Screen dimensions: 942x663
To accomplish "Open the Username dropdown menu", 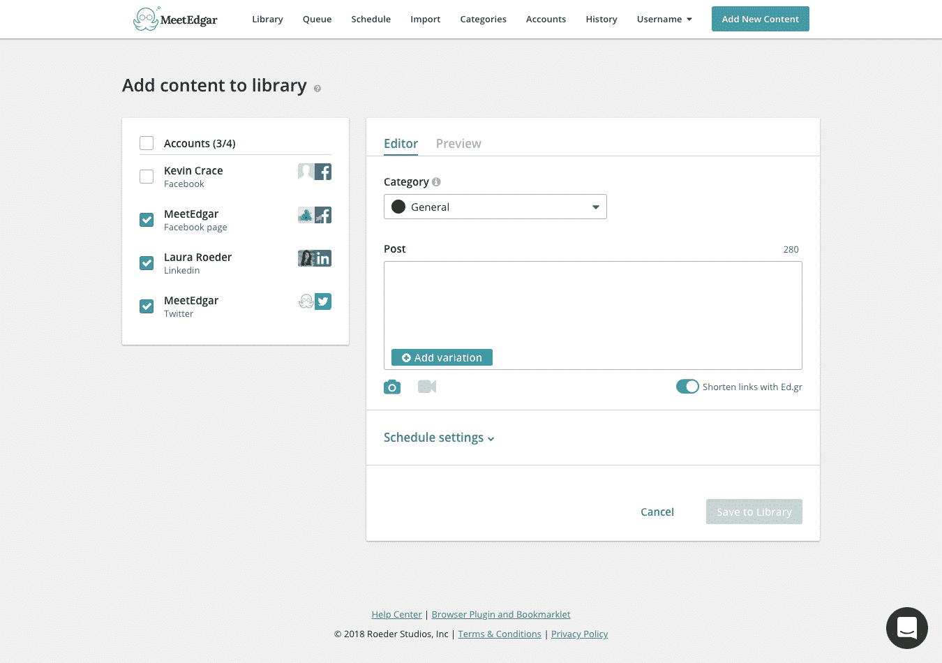I will pyautogui.click(x=664, y=20).
